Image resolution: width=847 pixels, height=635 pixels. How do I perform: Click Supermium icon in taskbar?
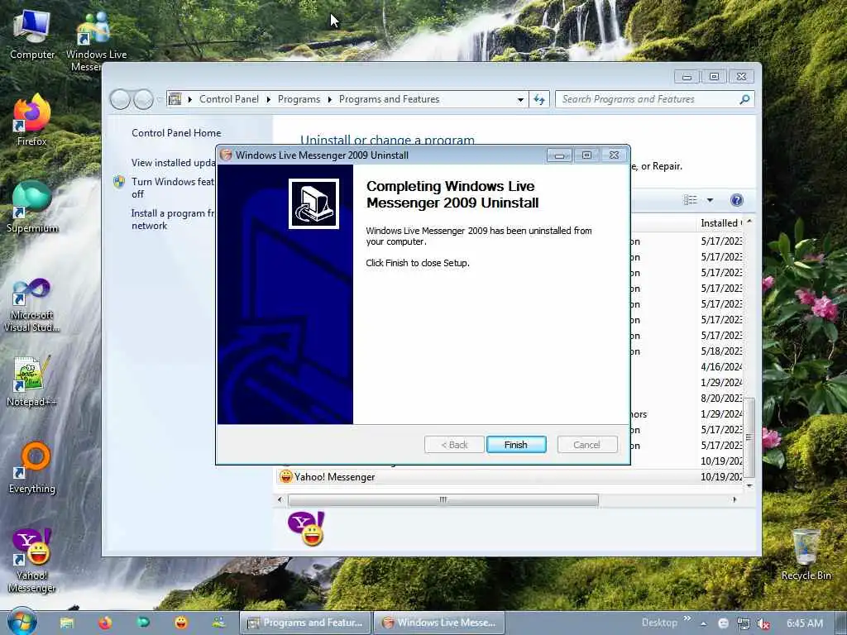143,623
